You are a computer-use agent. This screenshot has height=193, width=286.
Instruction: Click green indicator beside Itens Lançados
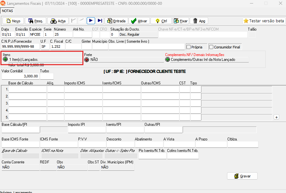pyautogui.click(x=5, y=59)
